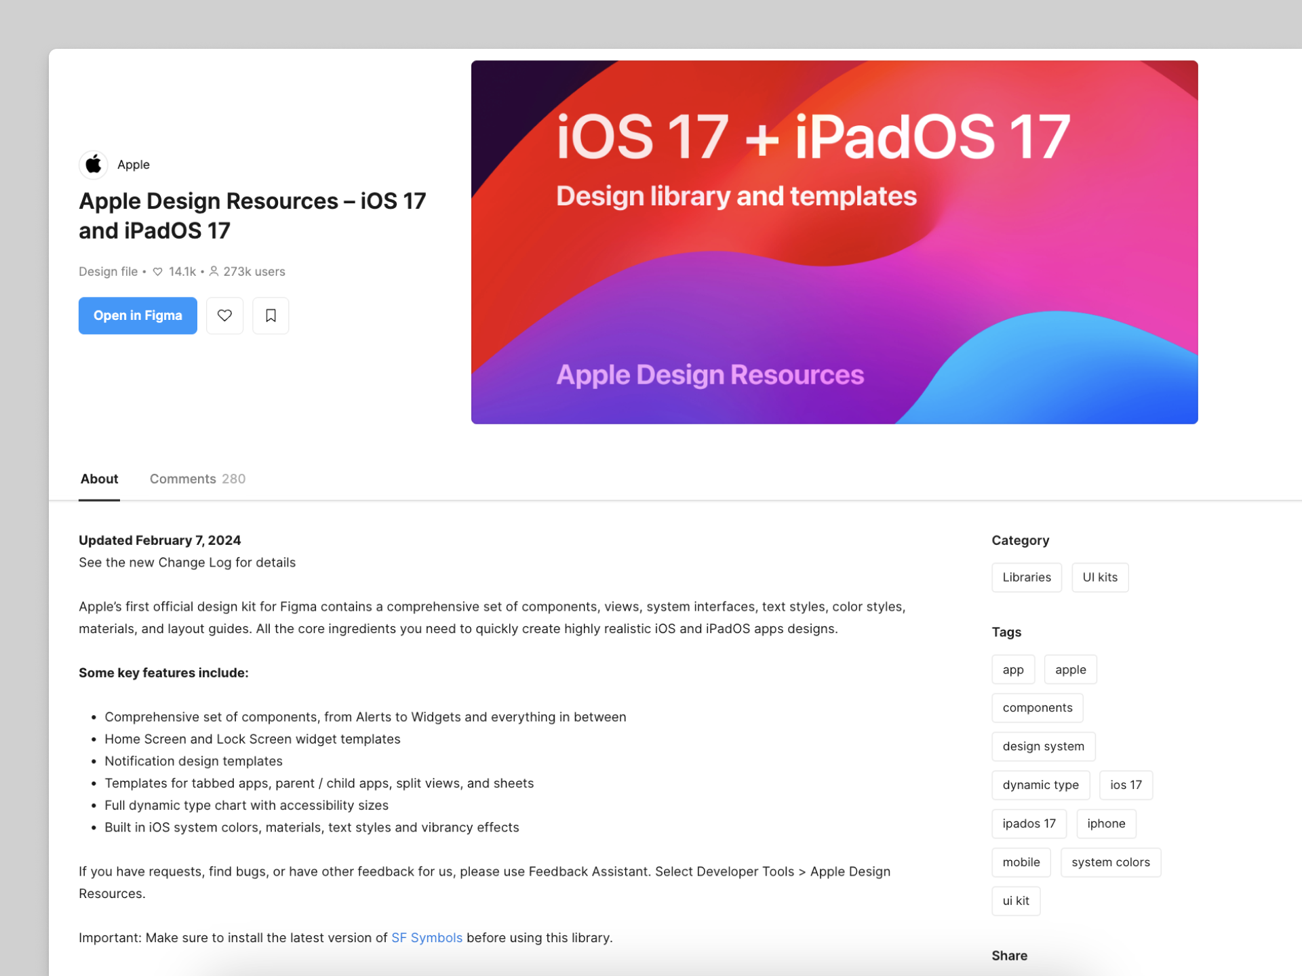Open the Comments tab
This screenshot has width=1302, height=976.
tap(197, 479)
